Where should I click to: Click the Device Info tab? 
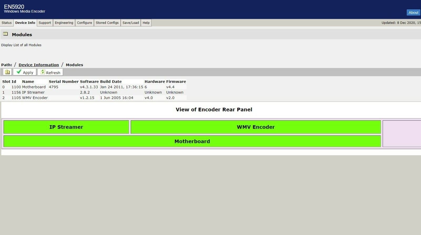pyautogui.click(x=25, y=23)
